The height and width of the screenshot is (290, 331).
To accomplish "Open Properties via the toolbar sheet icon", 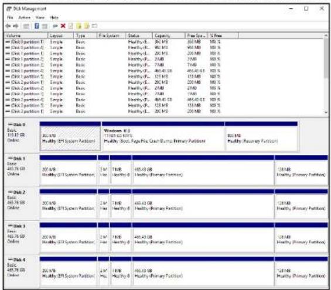I will click(x=71, y=26).
